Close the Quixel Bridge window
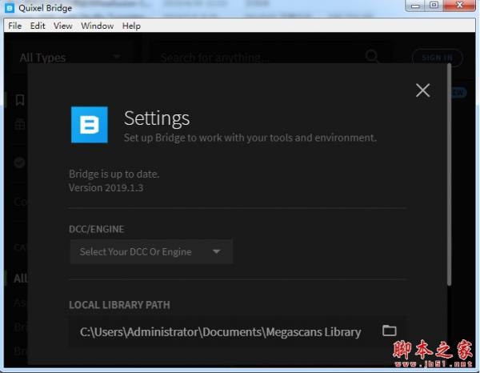 click(x=459, y=6)
